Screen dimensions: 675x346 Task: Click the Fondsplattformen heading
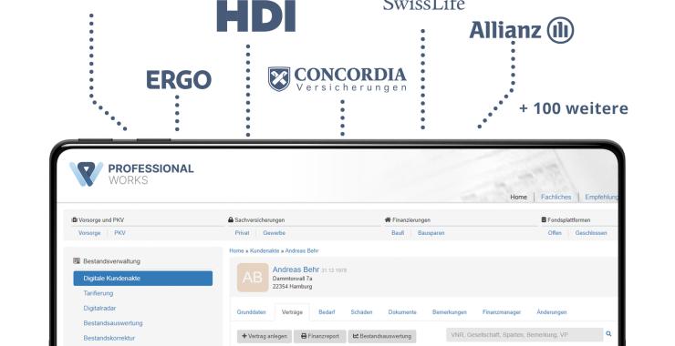pyautogui.click(x=566, y=220)
